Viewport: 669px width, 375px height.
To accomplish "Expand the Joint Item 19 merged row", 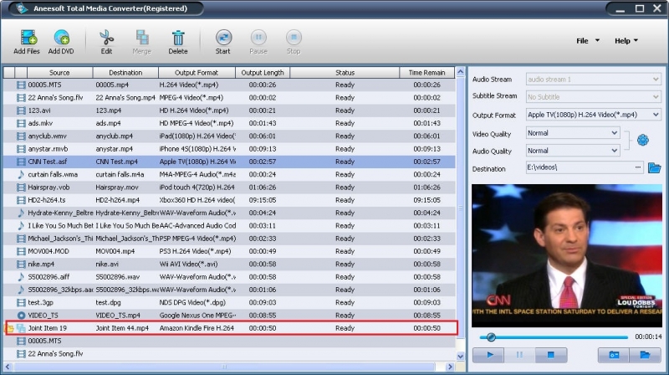I will pyautogui.click(x=10, y=328).
